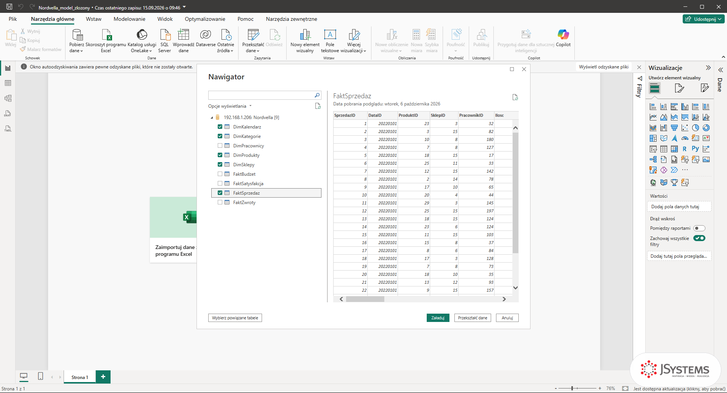The image size is (727, 393).
Task: Click Wprowadź dane icon
Action: pos(184,35)
